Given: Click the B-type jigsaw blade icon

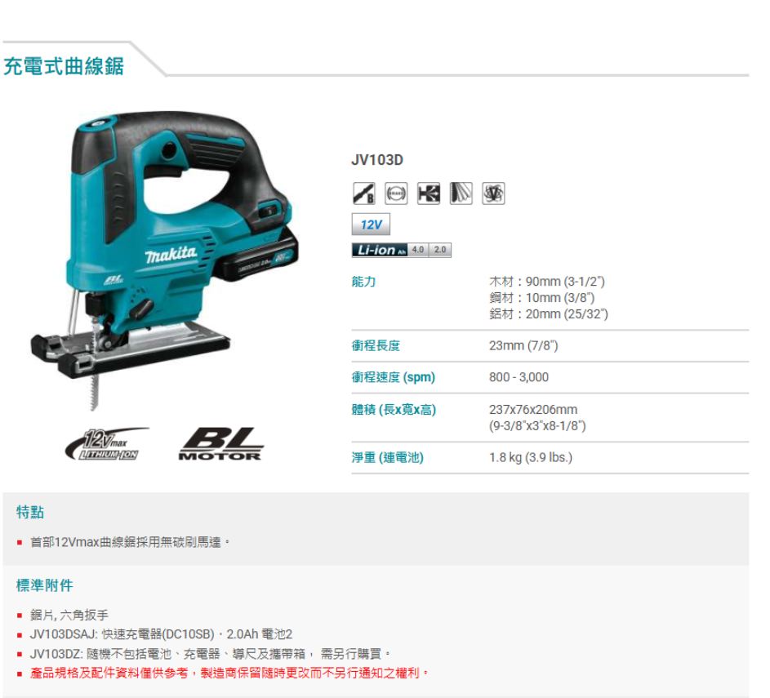Looking at the screenshot, I should 364,193.
